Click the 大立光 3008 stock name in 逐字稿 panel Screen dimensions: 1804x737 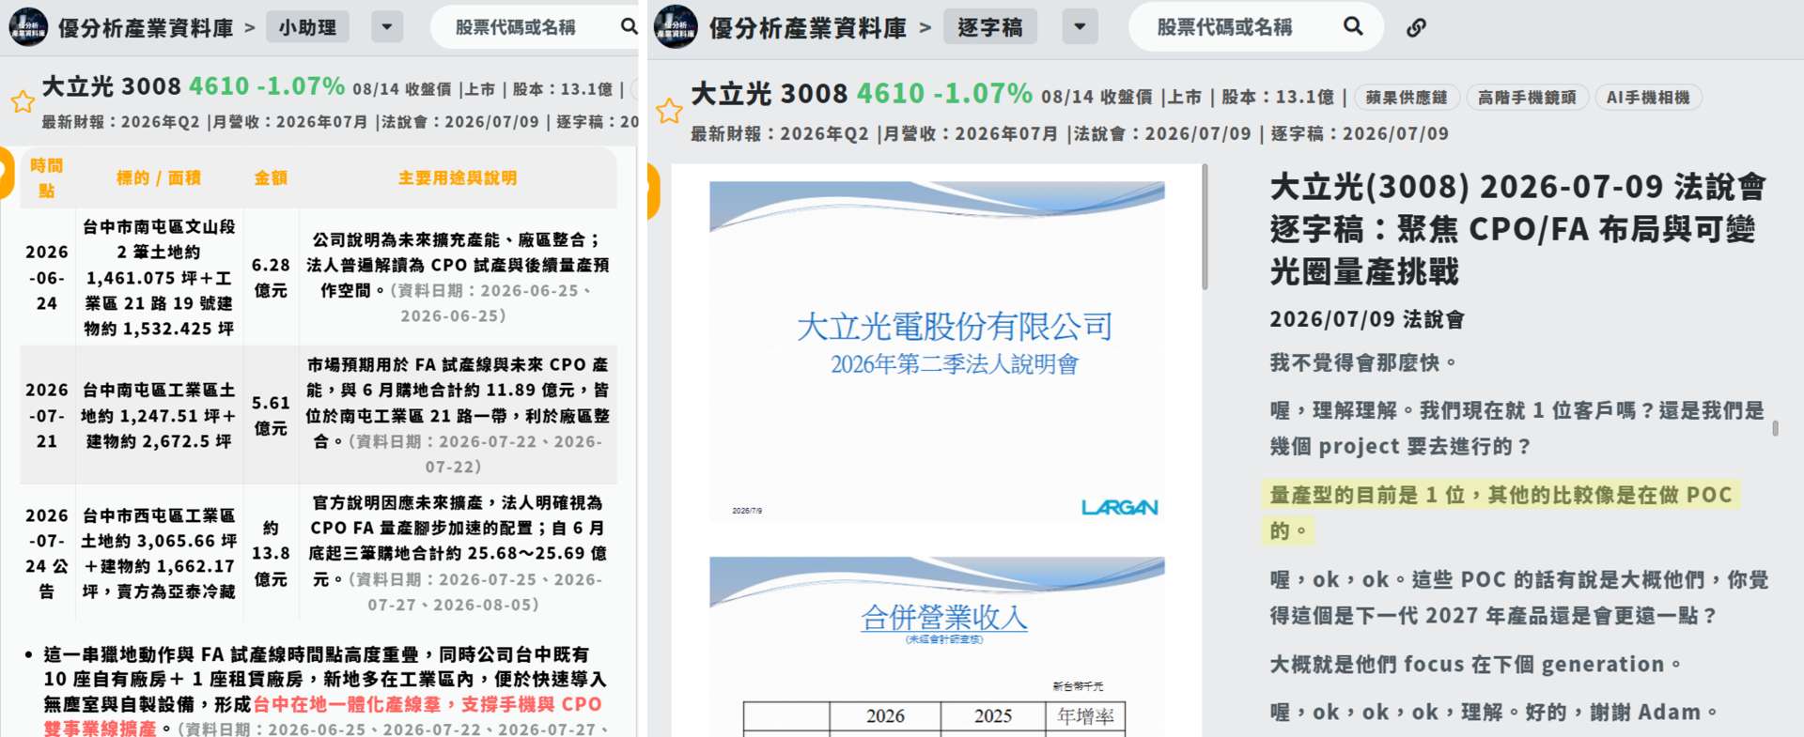click(770, 94)
